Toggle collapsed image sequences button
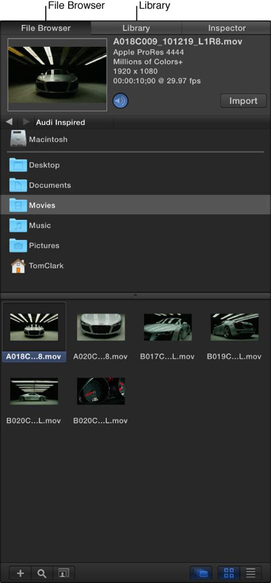Screen dimensions: 271x583 click(64, 573)
